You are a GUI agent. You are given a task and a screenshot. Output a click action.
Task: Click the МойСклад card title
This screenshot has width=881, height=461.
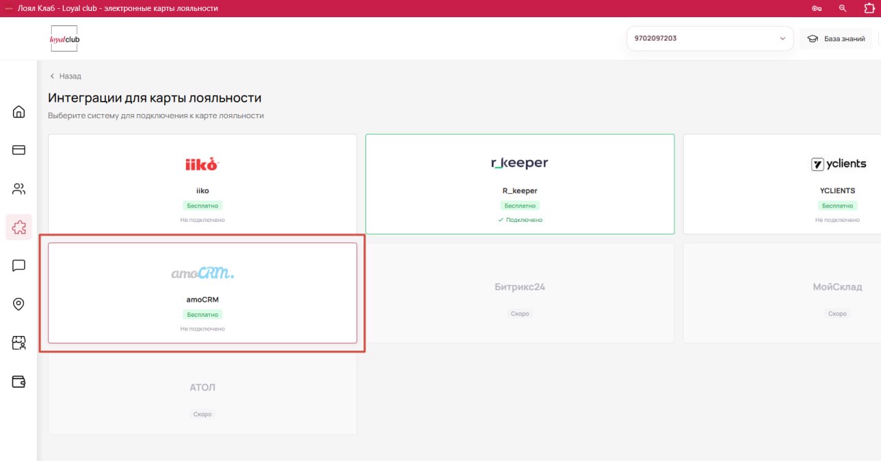pos(838,286)
